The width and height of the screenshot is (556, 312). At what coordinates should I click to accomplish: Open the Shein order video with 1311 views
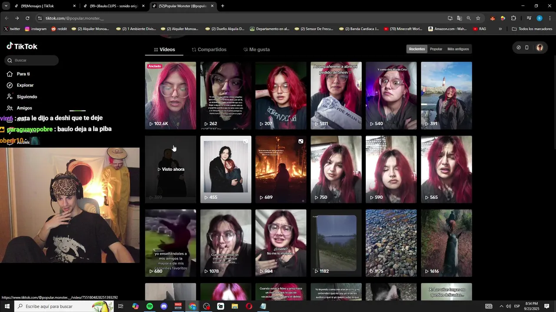tap(336, 95)
